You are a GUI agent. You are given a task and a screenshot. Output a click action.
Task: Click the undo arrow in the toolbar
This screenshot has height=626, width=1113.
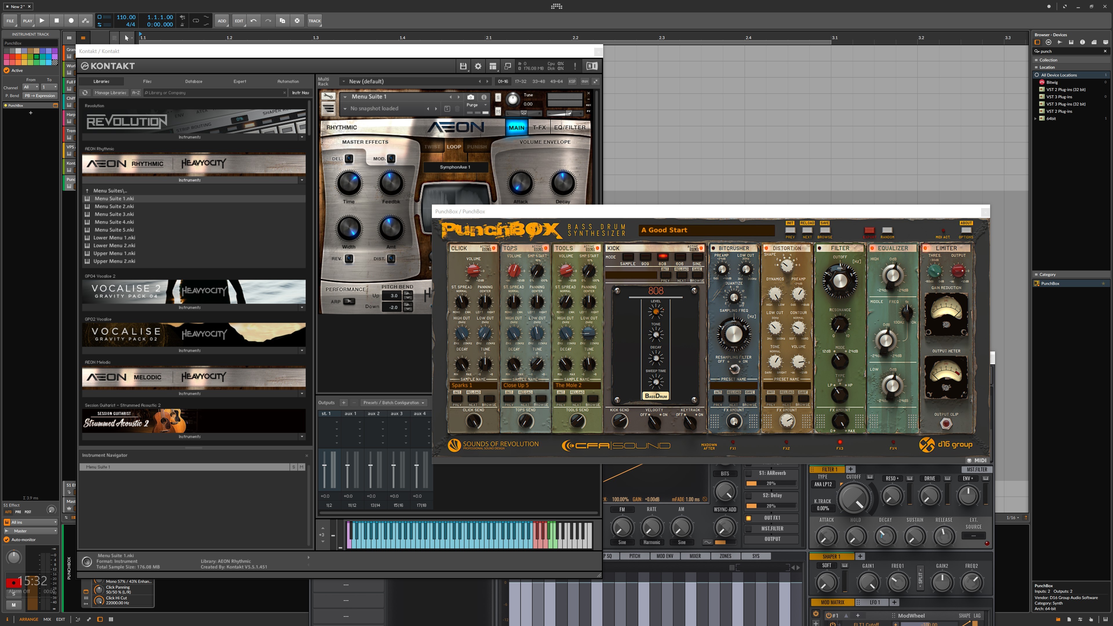point(254,20)
